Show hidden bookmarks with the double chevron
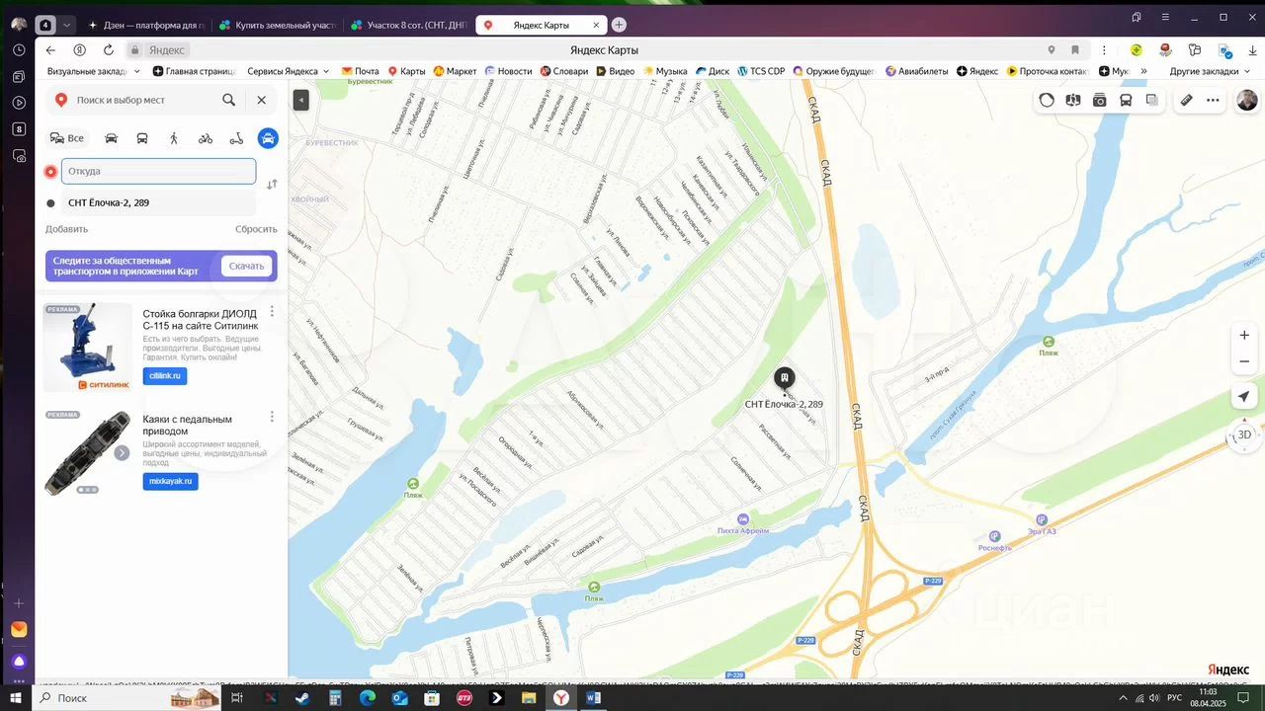 click(1143, 71)
